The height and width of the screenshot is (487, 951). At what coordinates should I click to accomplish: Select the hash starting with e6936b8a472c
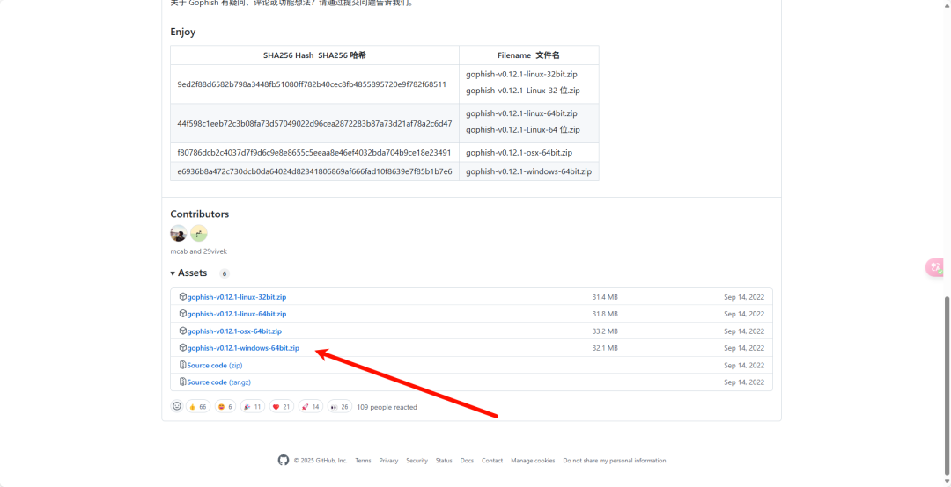pos(314,171)
